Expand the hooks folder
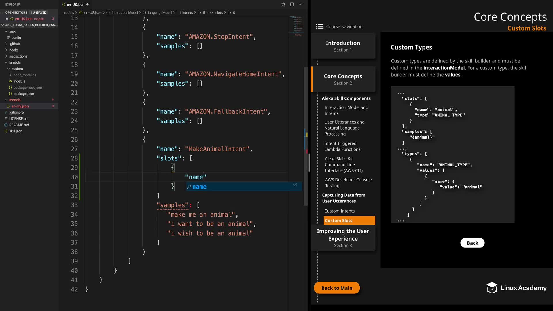Screen dimensions: 553x311 (x=14, y=50)
